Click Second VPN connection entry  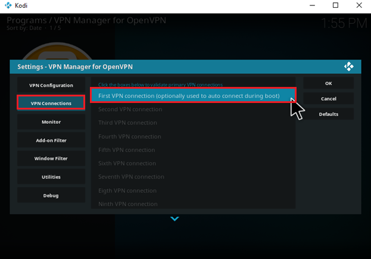pos(193,110)
